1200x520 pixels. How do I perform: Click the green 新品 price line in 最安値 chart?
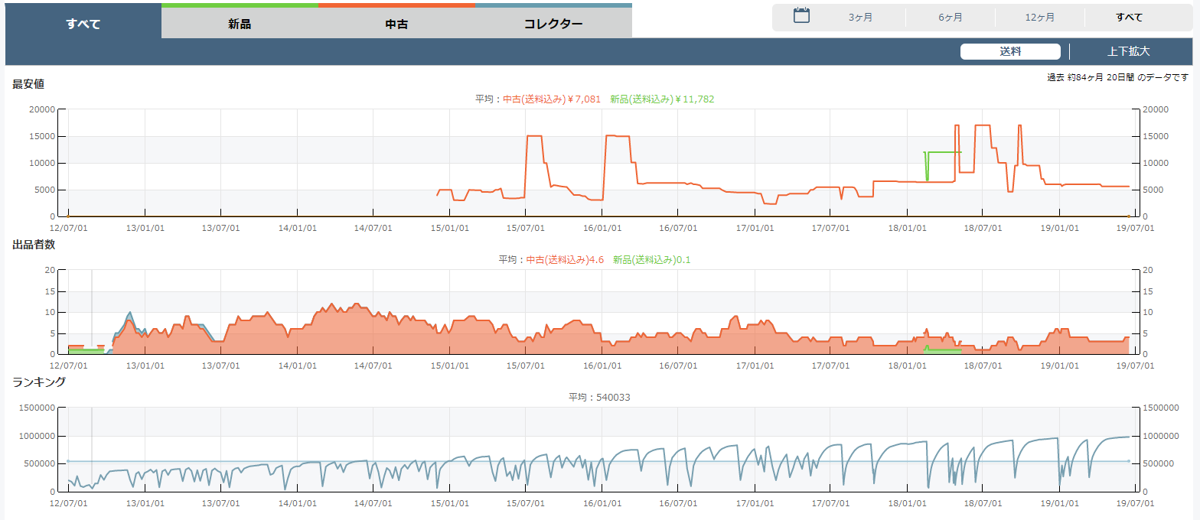pyautogui.click(x=945, y=152)
